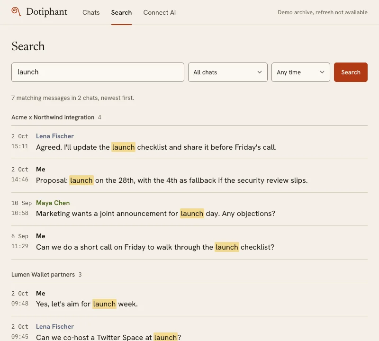
Task: Select the Search tab in navigation
Action: 121,12
